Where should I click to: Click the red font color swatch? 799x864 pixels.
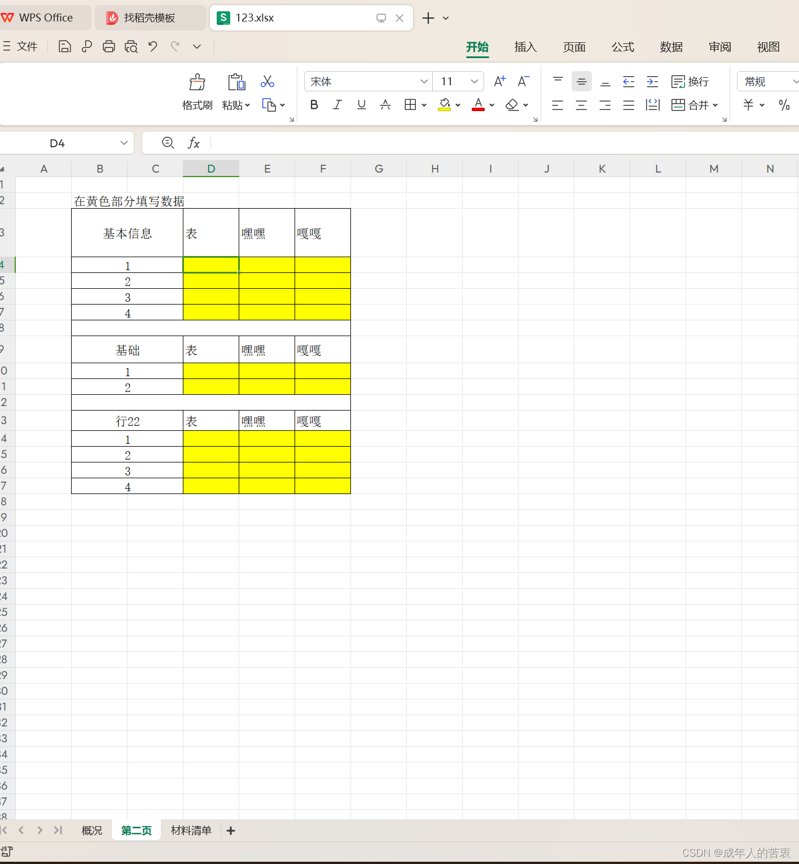478,105
